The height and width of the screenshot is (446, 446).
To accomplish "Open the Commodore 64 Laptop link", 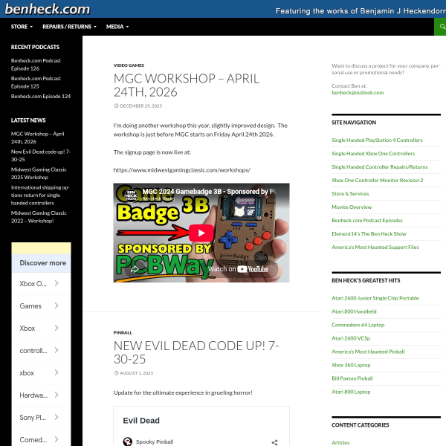I will tap(358, 325).
